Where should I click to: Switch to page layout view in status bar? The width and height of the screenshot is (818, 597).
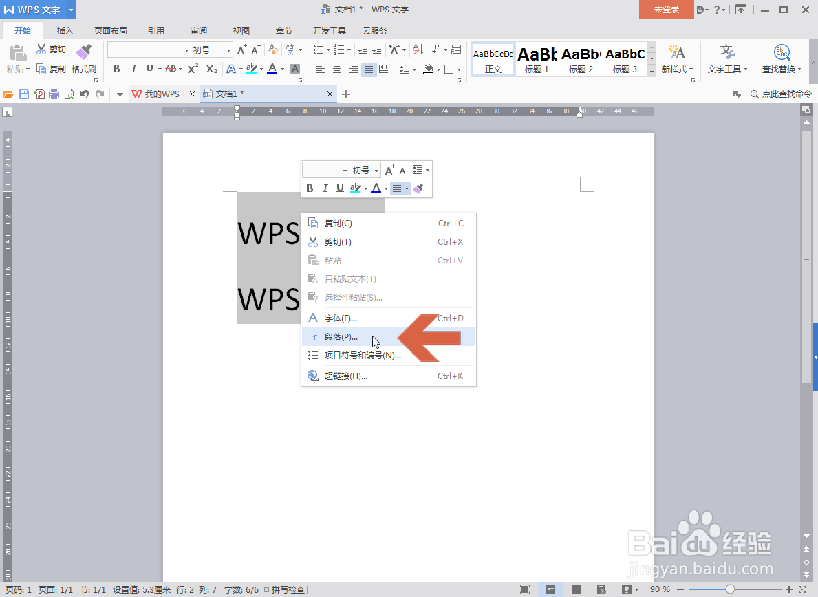[550, 589]
